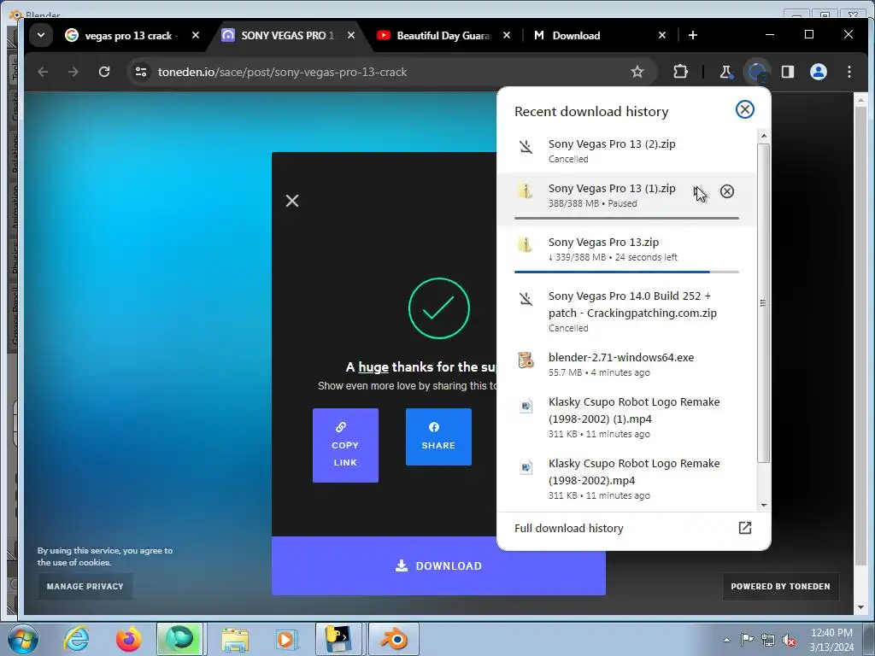The image size is (875, 656).
Task: Open blender-2.71-windows64.exe from the download list
Action: click(626, 364)
